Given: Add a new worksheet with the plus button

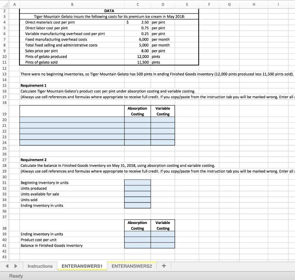Looking at the screenshot, I should [x=164, y=266].
